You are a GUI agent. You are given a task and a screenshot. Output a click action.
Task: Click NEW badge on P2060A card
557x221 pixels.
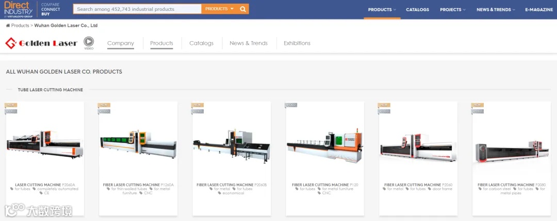pos(10,105)
